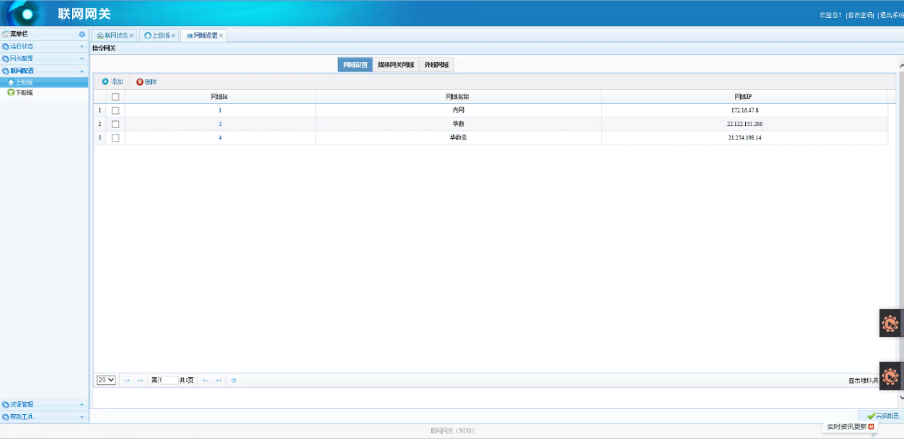904x439 pixels.
Task: Sort by the 网域名称 column header
Action: (x=458, y=97)
